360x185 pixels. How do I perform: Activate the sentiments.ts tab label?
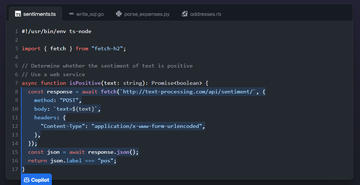(x=39, y=14)
